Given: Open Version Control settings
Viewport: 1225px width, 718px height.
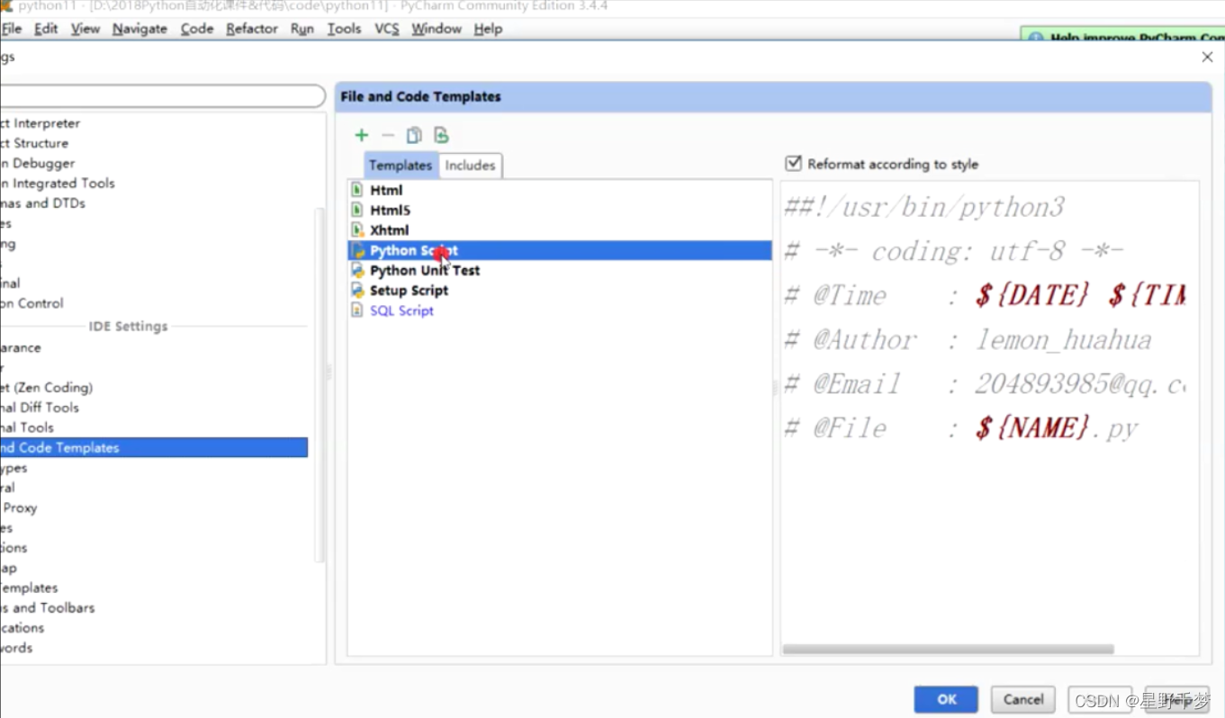Looking at the screenshot, I should click(32, 303).
